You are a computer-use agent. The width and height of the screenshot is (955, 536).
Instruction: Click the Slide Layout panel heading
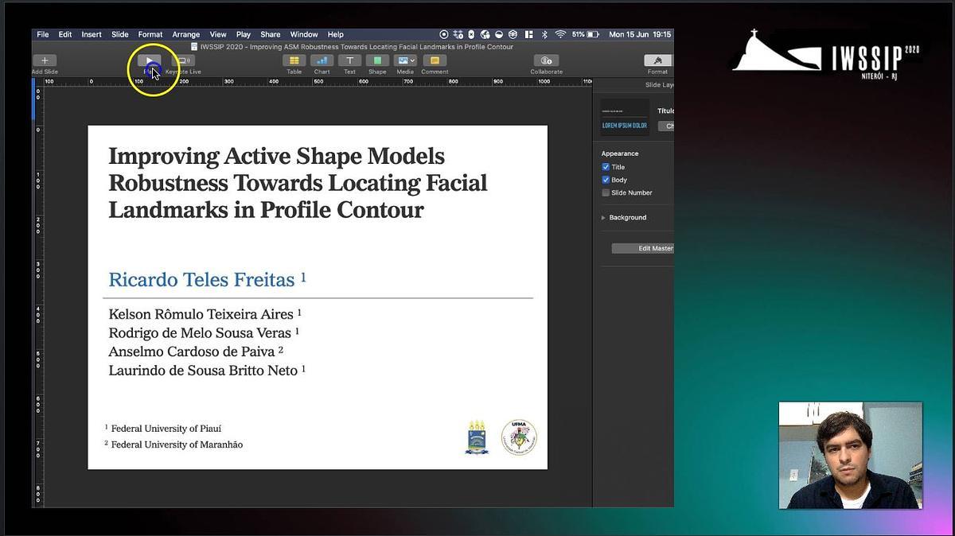[659, 84]
